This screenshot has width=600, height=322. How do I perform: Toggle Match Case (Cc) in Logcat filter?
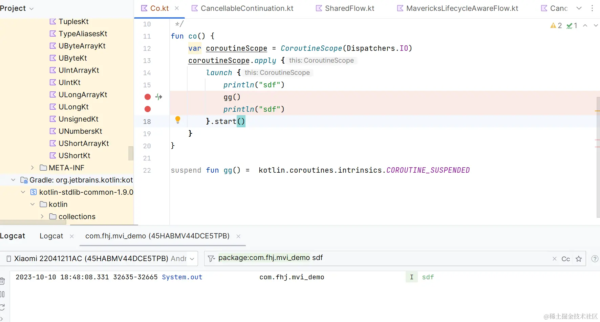tap(566, 259)
